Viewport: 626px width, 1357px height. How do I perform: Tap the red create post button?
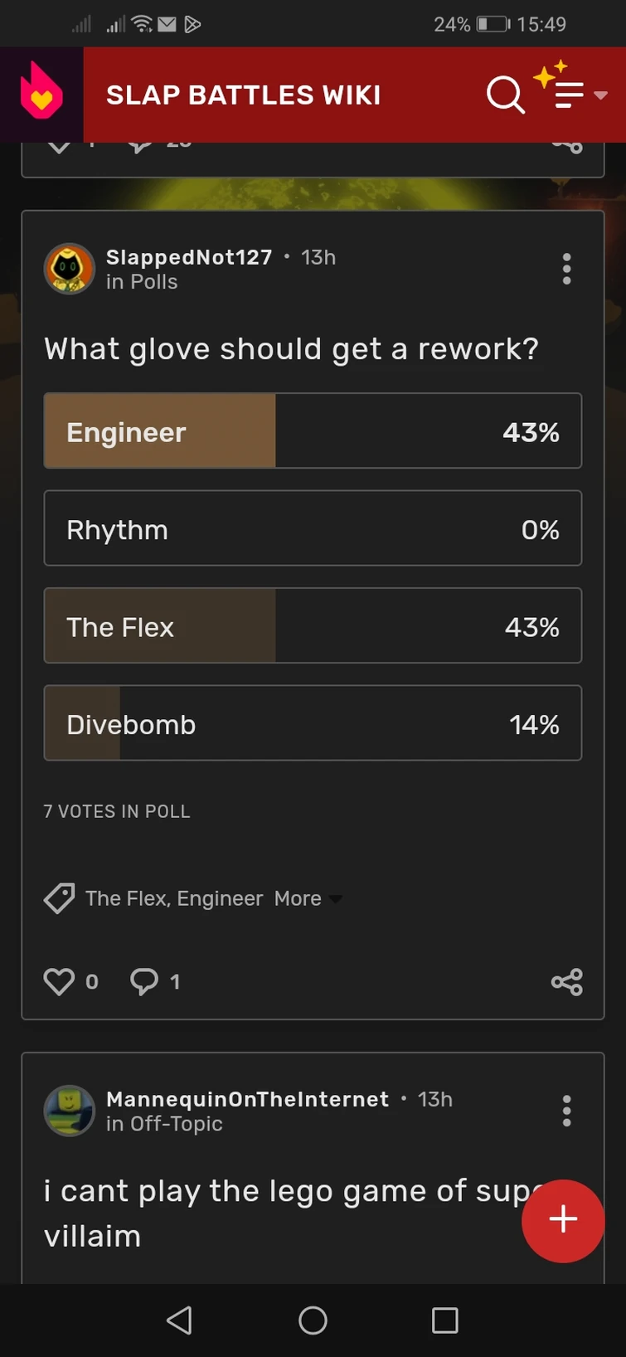pos(563,1220)
